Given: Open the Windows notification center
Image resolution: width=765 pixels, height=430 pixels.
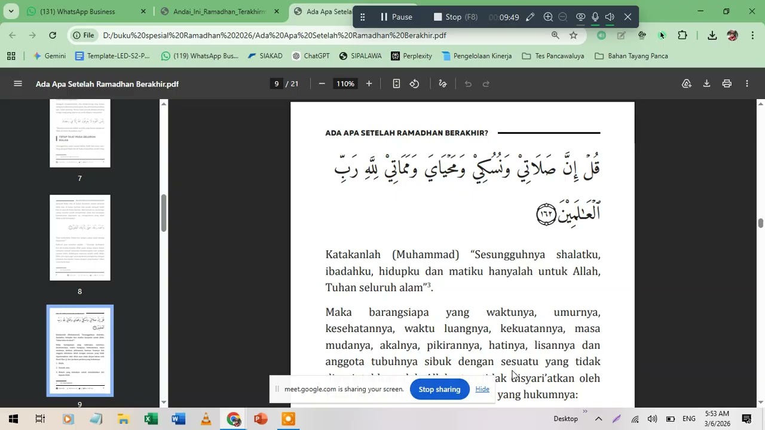Looking at the screenshot, I should [x=746, y=419].
